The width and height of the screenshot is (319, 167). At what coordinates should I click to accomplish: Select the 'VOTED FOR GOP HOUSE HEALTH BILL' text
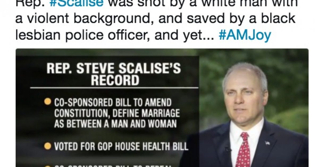pos(121,146)
